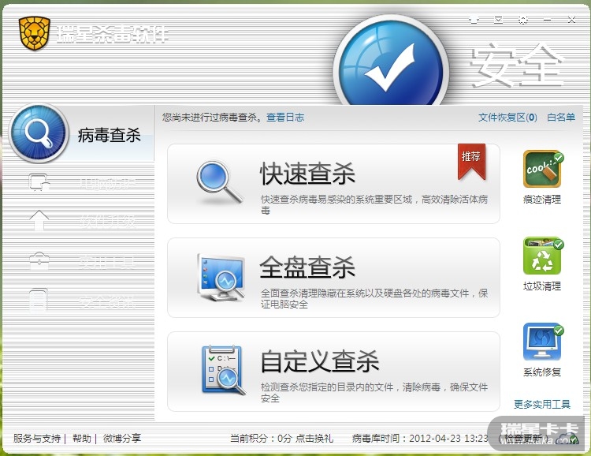Click 点击换礼 next to points
This screenshot has width=591, height=456.
click(314, 439)
